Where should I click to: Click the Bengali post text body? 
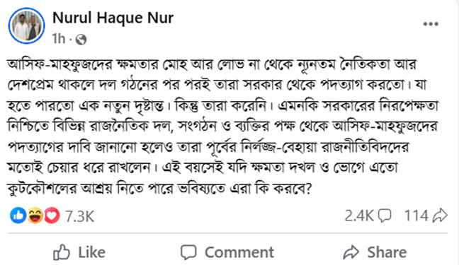[x=223, y=126]
